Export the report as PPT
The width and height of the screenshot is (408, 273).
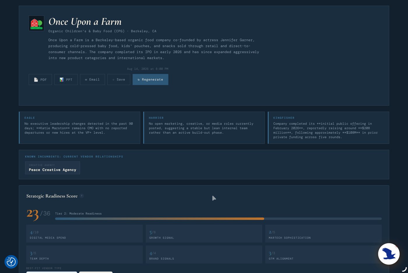tap(66, 80)
